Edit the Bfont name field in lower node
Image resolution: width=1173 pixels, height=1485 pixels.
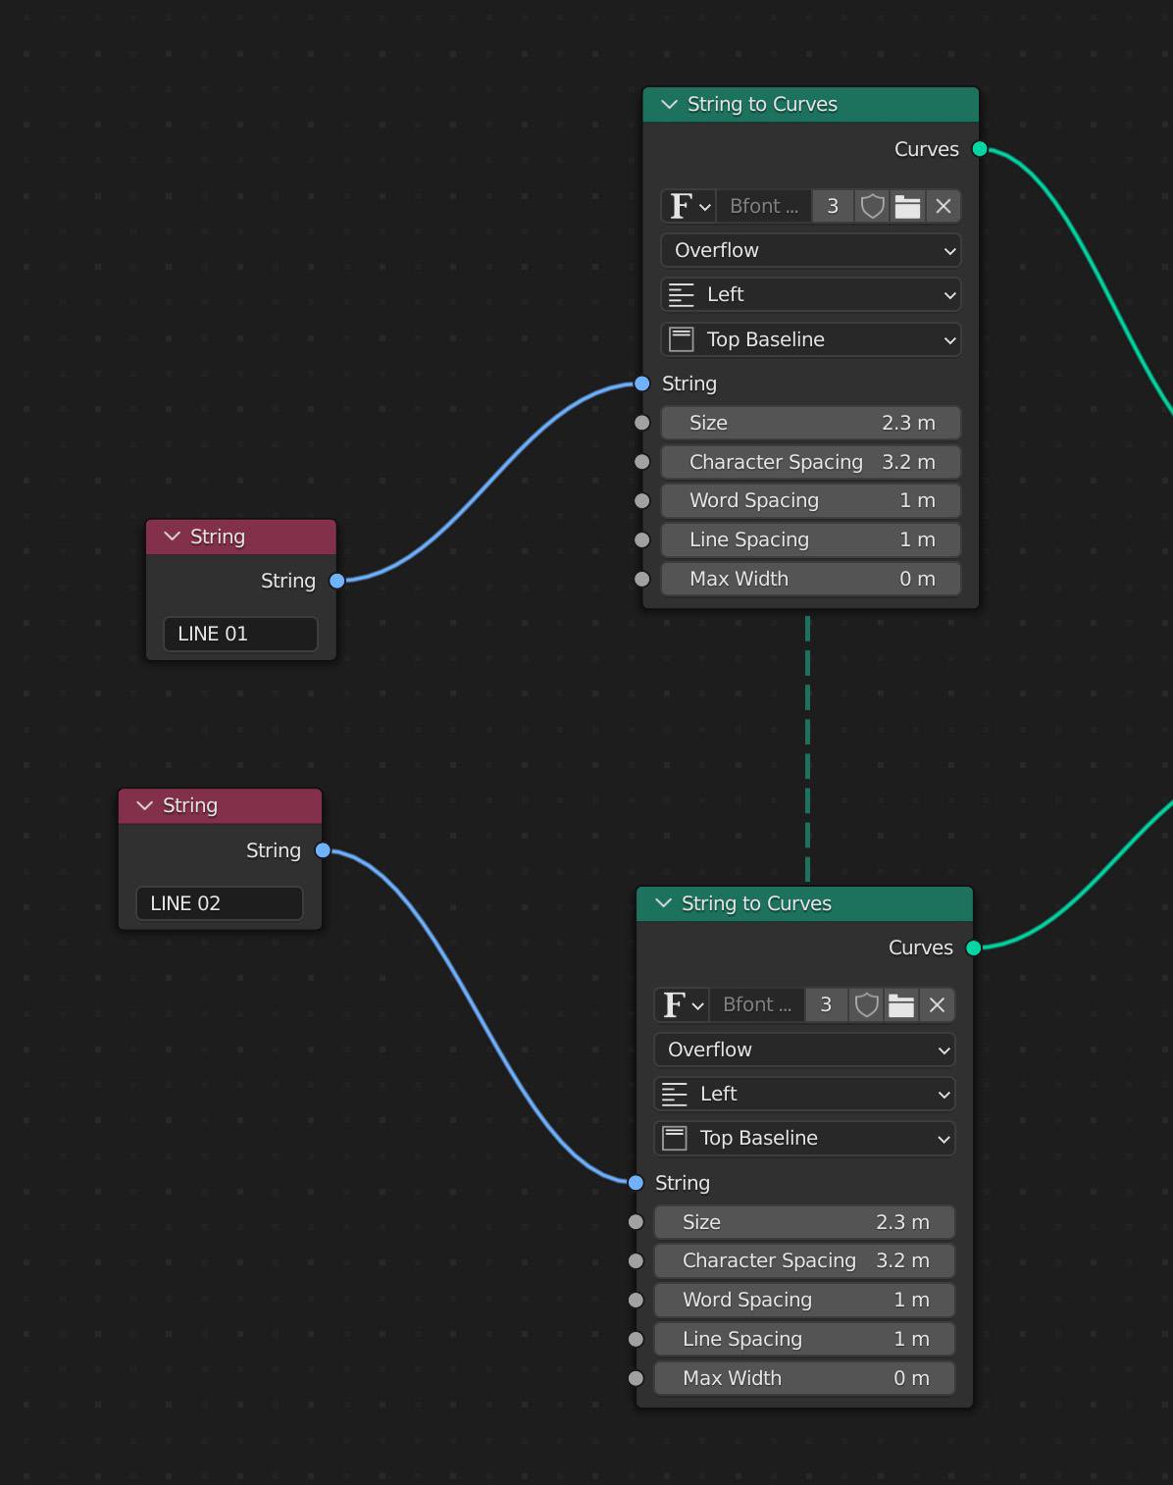757,1005
